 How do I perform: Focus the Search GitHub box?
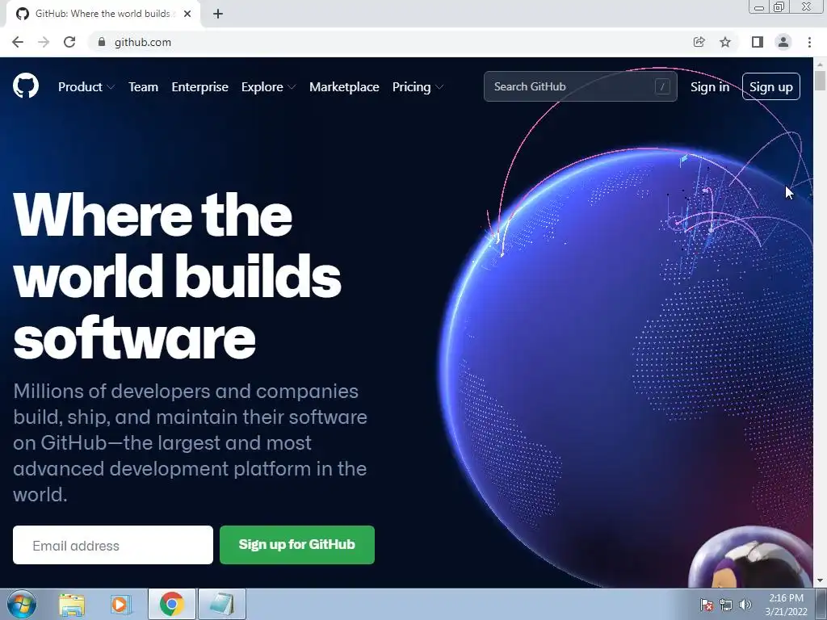point(580,86)
